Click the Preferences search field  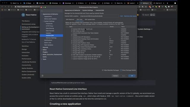51,11
